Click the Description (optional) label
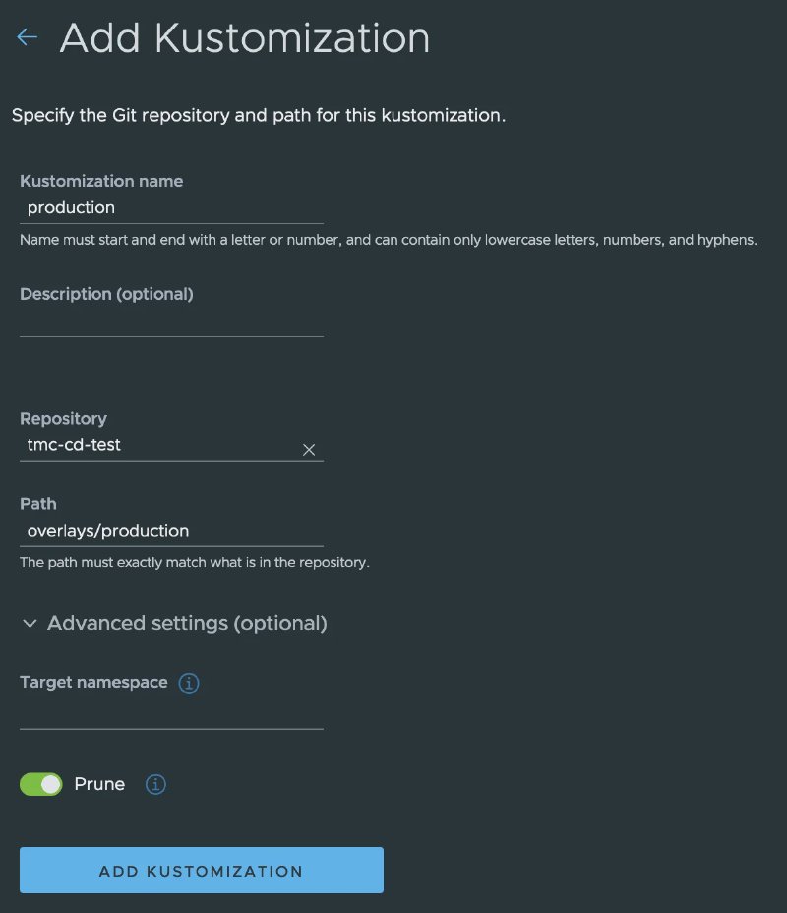 [106, 294]
